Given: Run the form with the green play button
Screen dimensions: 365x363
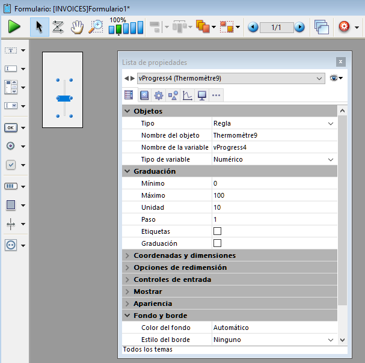Looking at the screenshot, I should (14, 27).
